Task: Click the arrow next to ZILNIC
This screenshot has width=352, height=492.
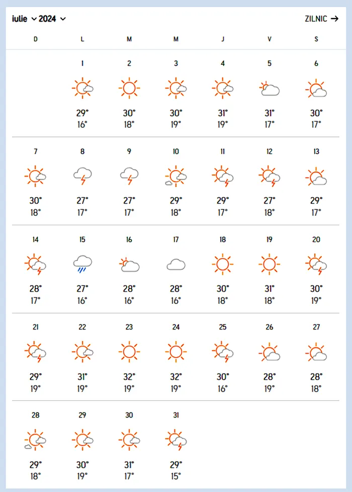Action: tap(334, 19)
